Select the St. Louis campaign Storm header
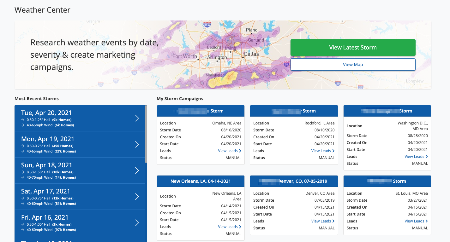The image size is (450, 242). click(387, 181)
